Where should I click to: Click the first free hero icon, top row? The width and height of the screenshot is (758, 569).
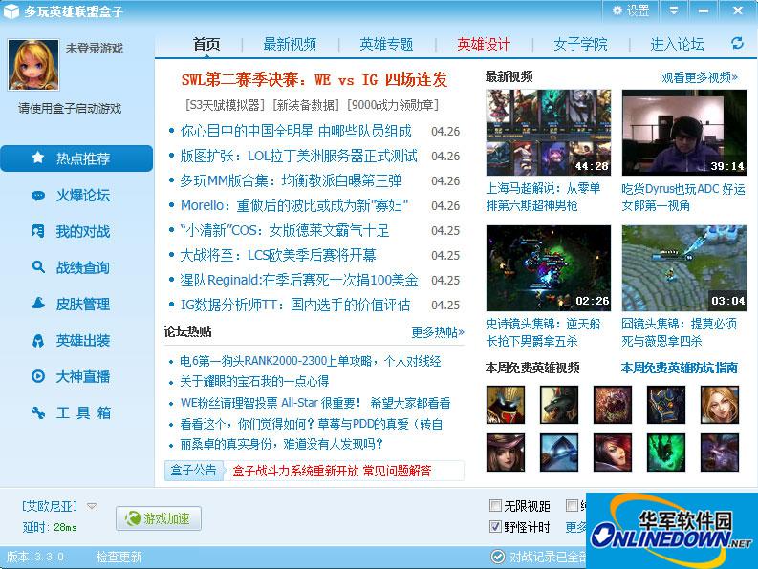505,405
